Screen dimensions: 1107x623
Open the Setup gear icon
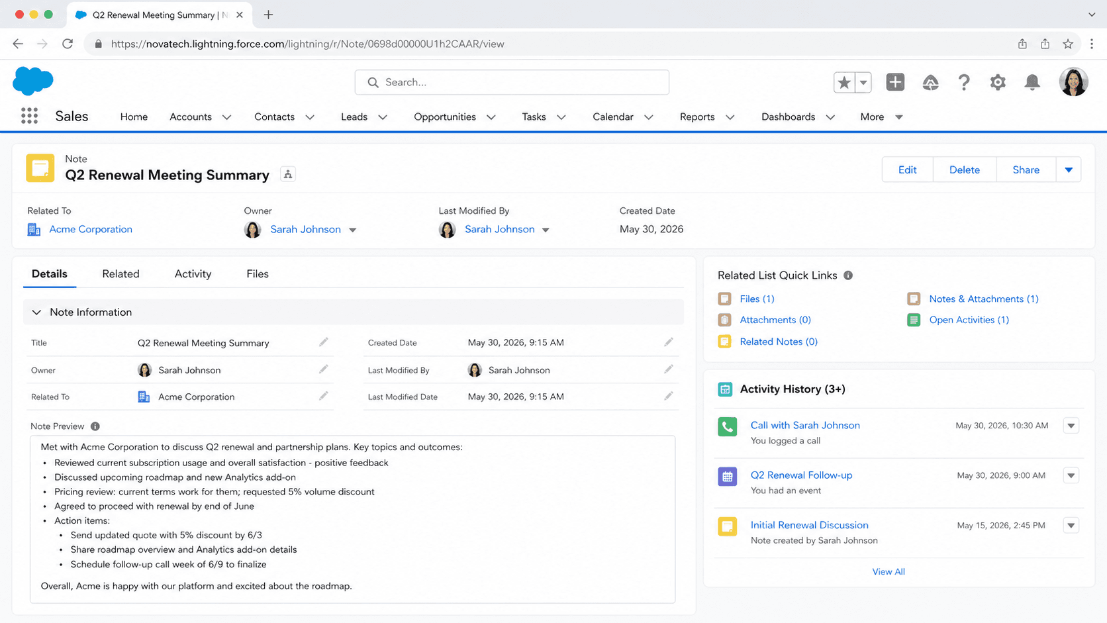pos(997,82)
